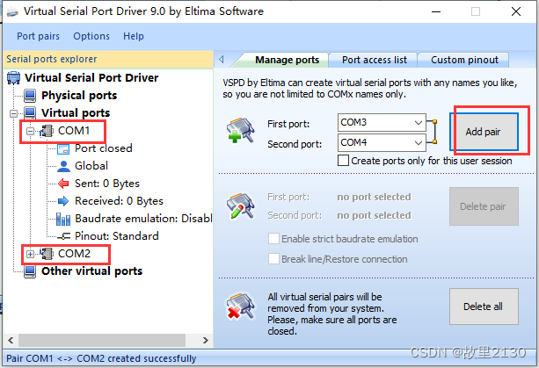Screen dimensions: 539x368
Task: Click the left-arrow panel collapse icon
Action: pos(222,60)
